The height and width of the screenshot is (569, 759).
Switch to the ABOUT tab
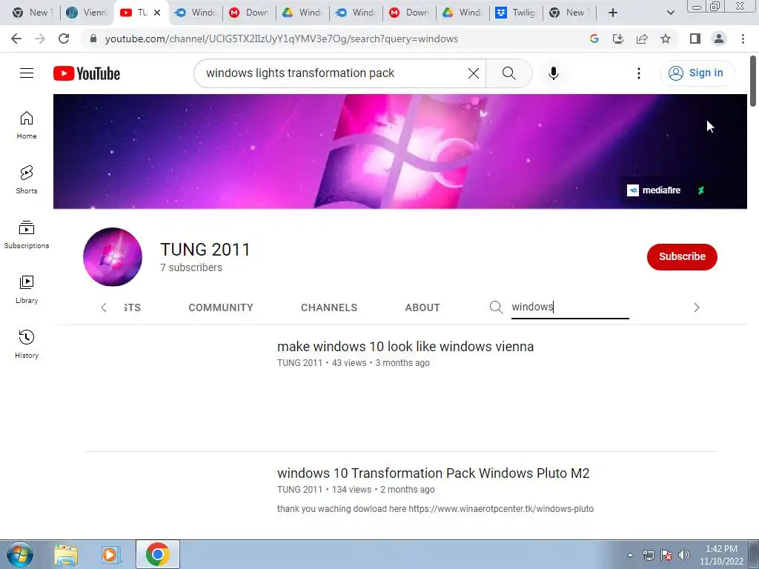coord(422,307)
